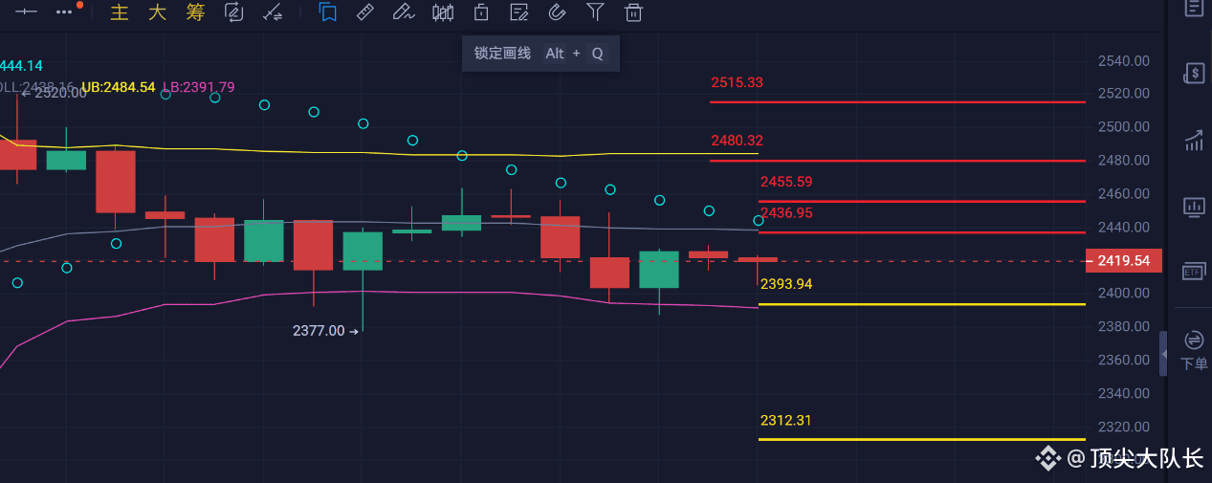1212x483 pixels.
Task: Open the more options ellipsis menu
Action: coord(65,11)
